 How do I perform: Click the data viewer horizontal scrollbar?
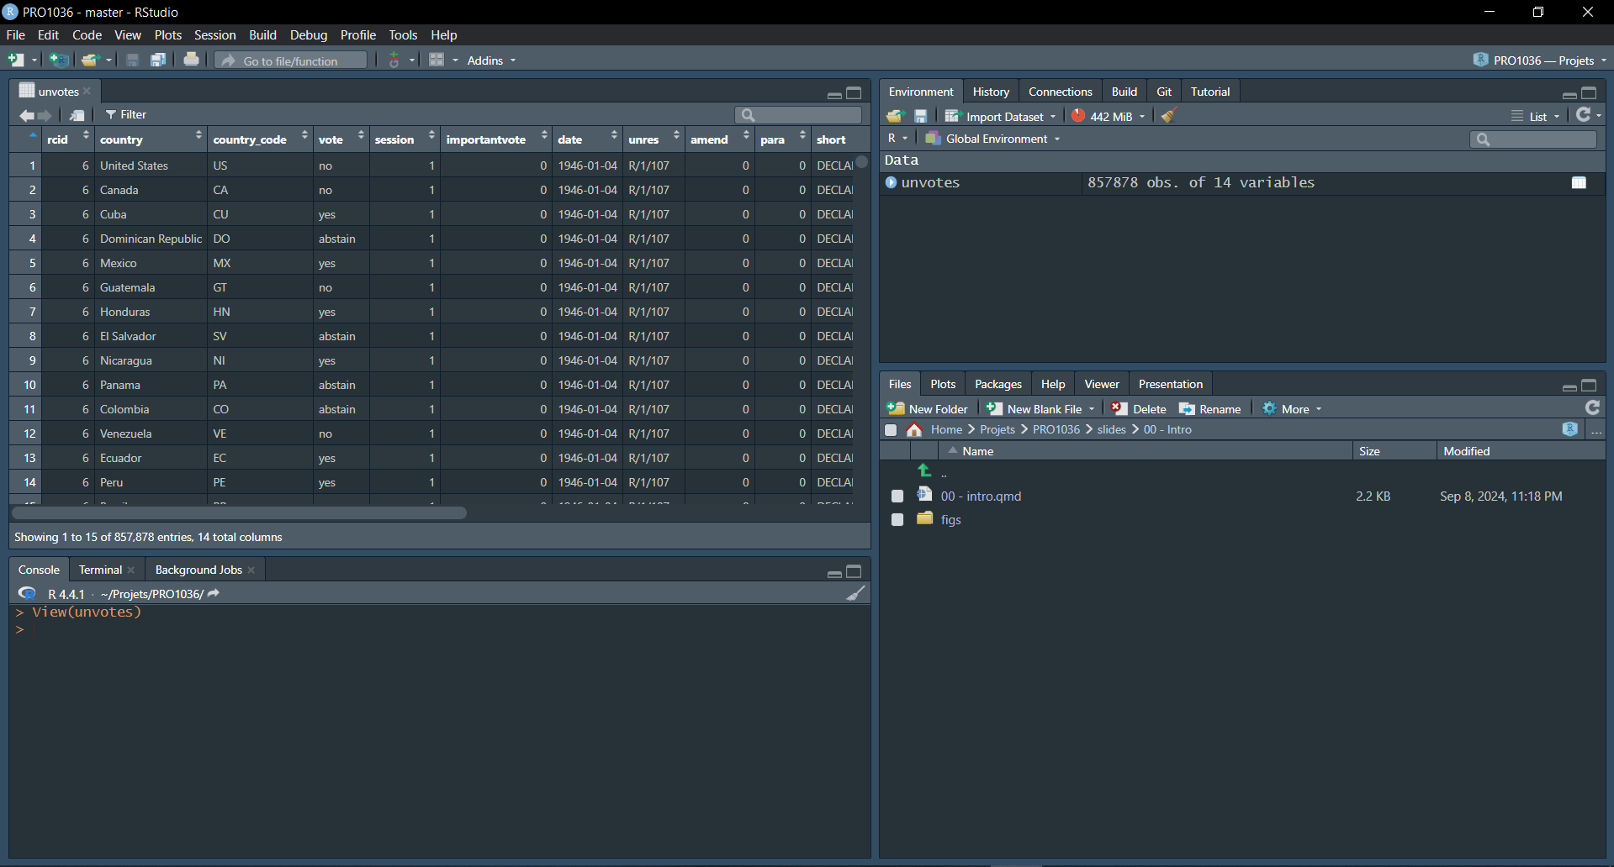[239, 513]
